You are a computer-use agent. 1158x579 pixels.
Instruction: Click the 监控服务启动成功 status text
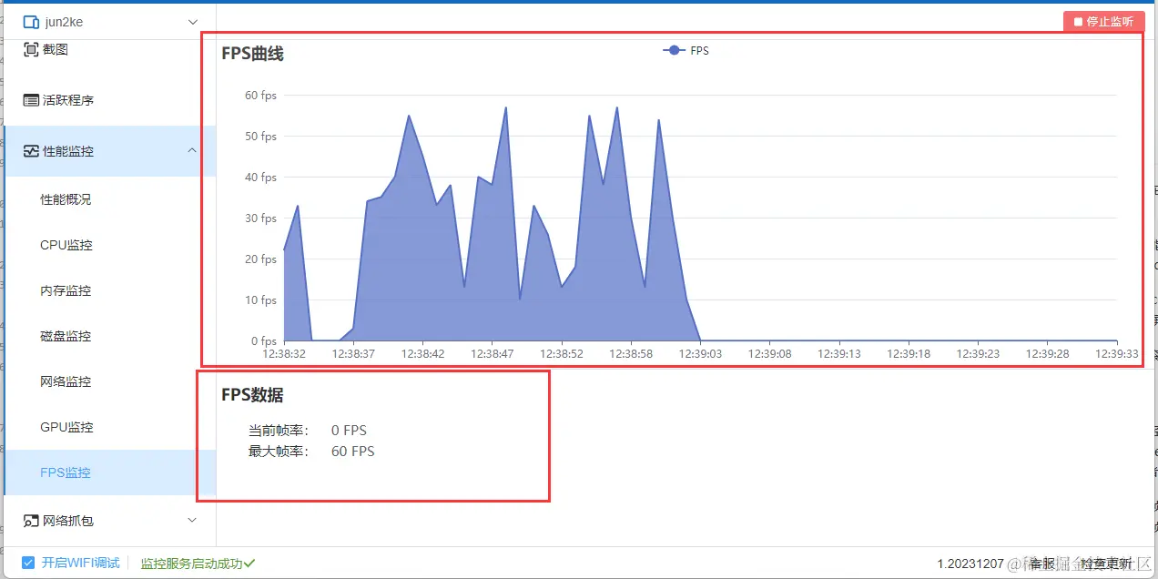pos(191,564)
